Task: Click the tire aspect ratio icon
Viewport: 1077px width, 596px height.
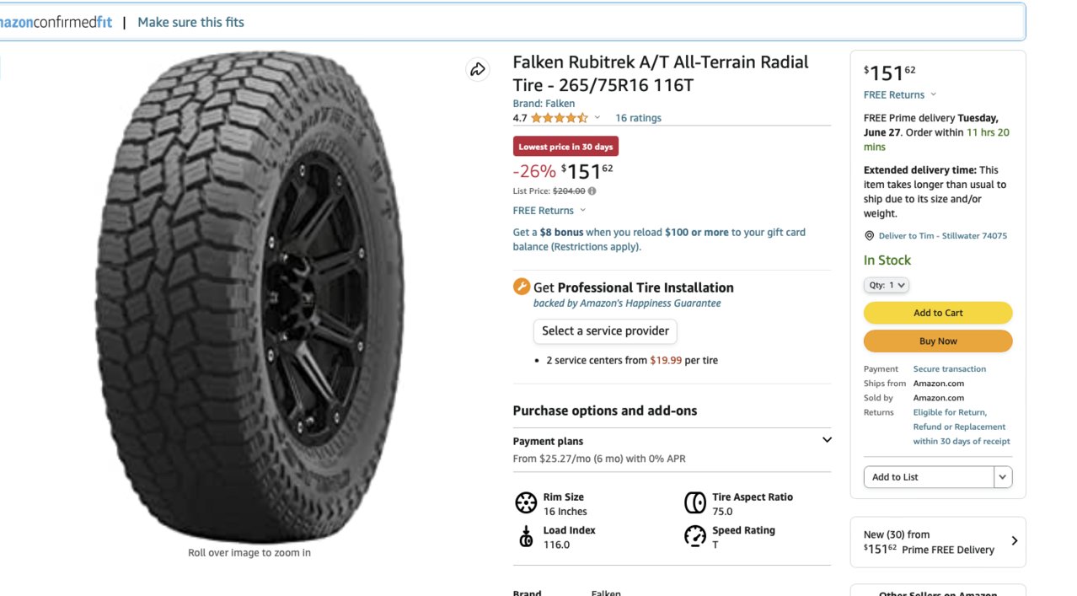Action: [695, 503]
